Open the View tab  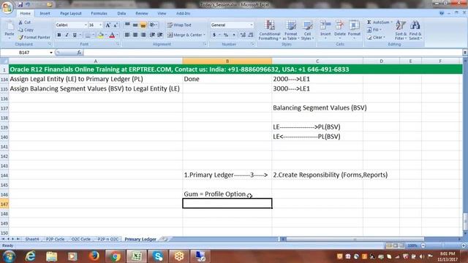[162, 13]
